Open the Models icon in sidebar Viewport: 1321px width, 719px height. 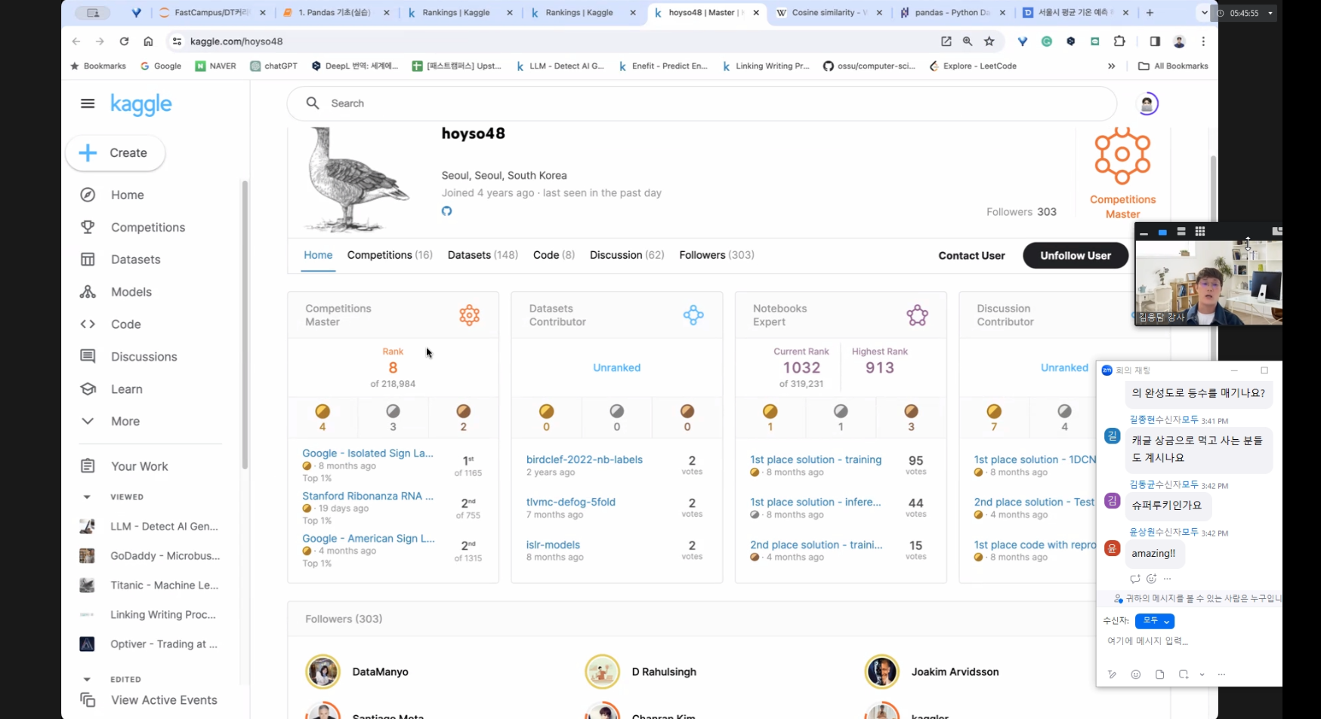(88, 292)
